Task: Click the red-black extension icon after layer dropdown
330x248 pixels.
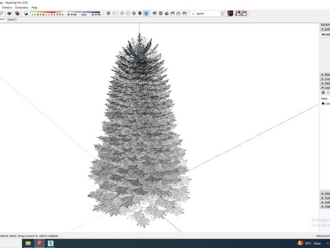Action: coord(230,13)
